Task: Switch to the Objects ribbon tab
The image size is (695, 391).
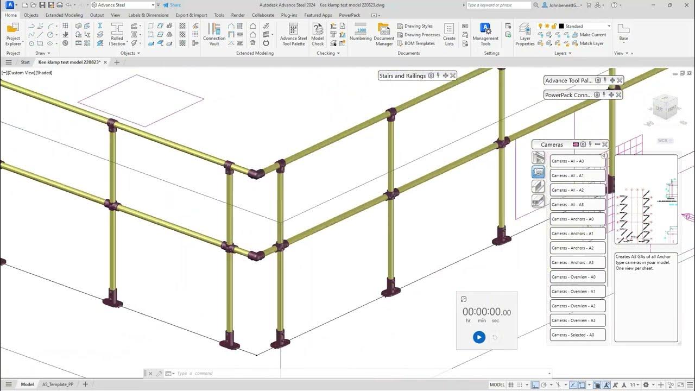Action: click(x=31, y=15)
